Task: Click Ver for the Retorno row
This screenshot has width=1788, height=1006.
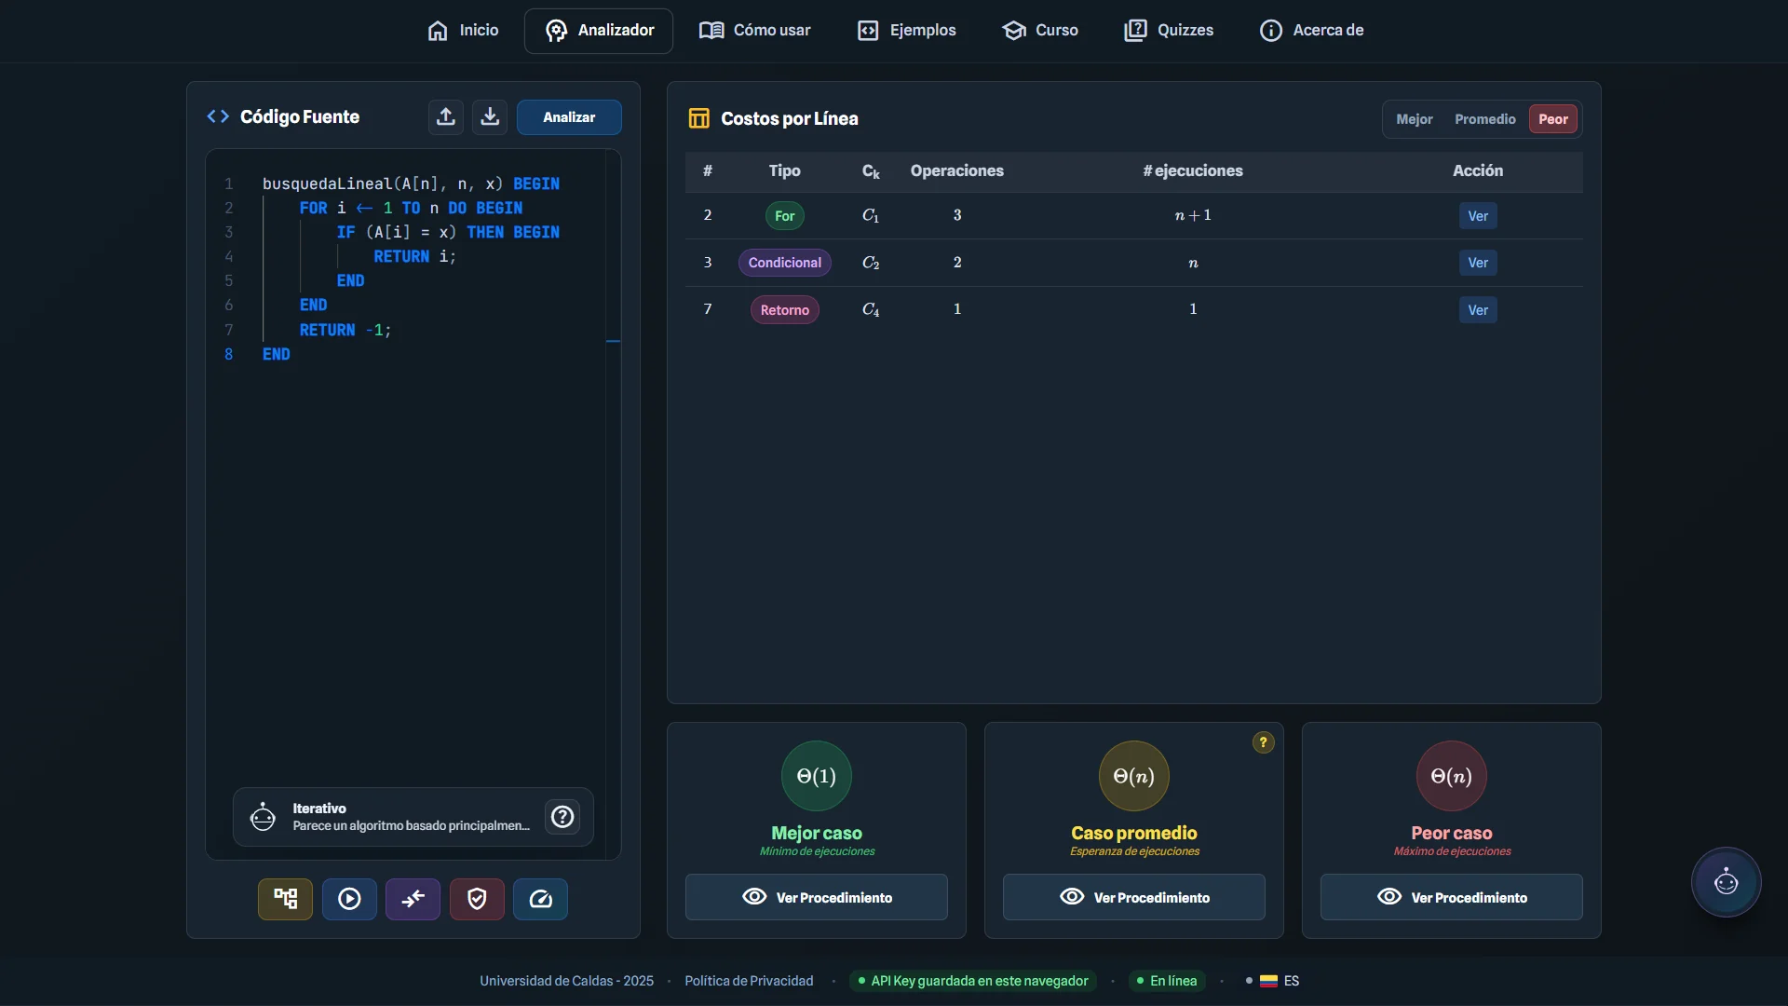Action: pyautogui.click(x=1478, y=310)
